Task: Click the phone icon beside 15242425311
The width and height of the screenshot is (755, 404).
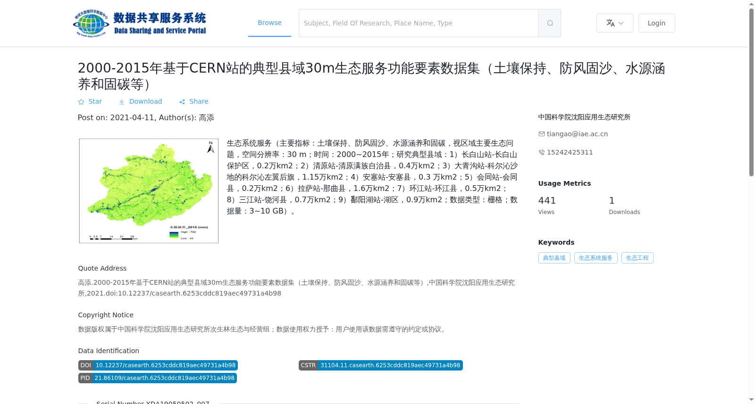Action: point(542,152)
